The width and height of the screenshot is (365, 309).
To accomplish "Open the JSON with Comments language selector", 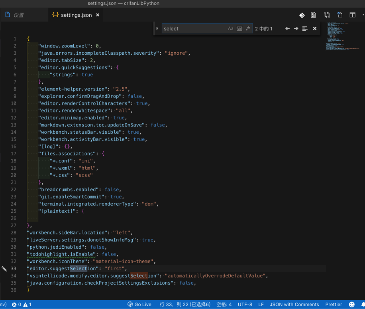I will point(294,304).
